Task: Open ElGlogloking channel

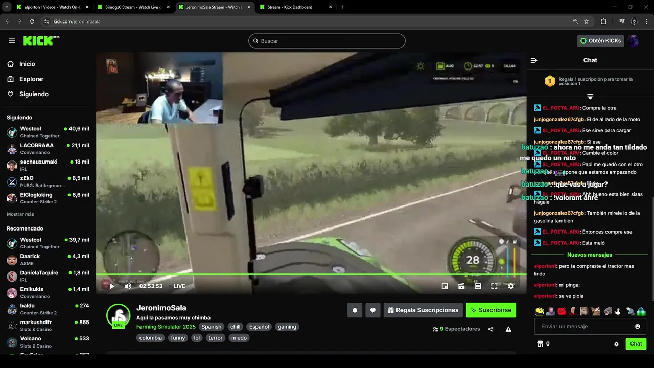Action: tap(48, 198)
